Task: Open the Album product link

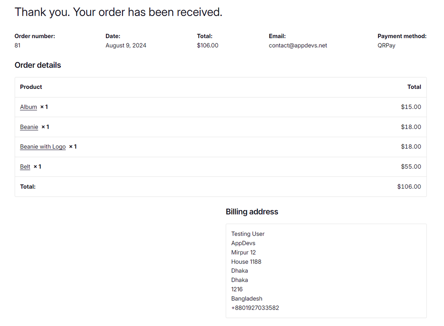Action: [x=28, y=107]
